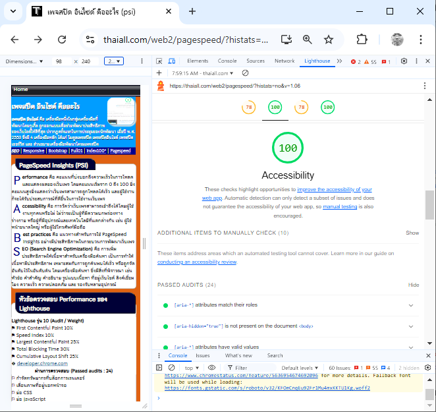Start a new Lighthouse report with plus icon

pos(159,73)
